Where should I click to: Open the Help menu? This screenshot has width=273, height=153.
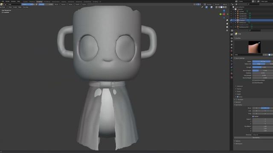click(18, 1)
